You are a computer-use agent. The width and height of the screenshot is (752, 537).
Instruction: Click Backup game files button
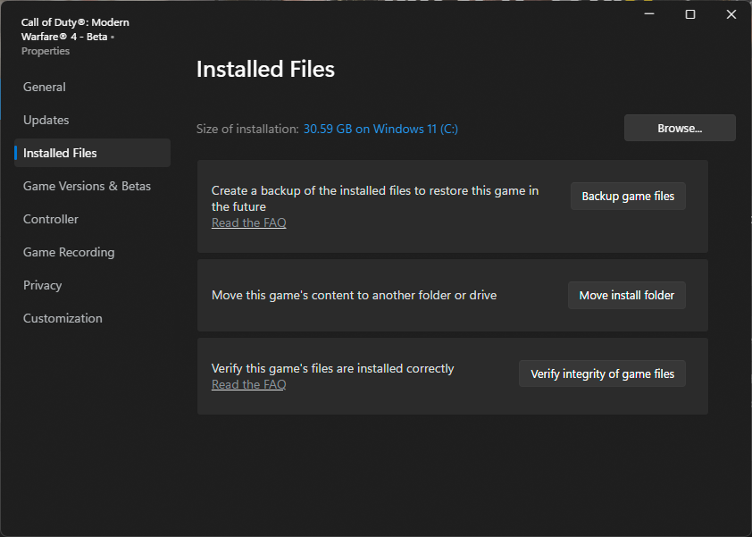pos(628,197)
